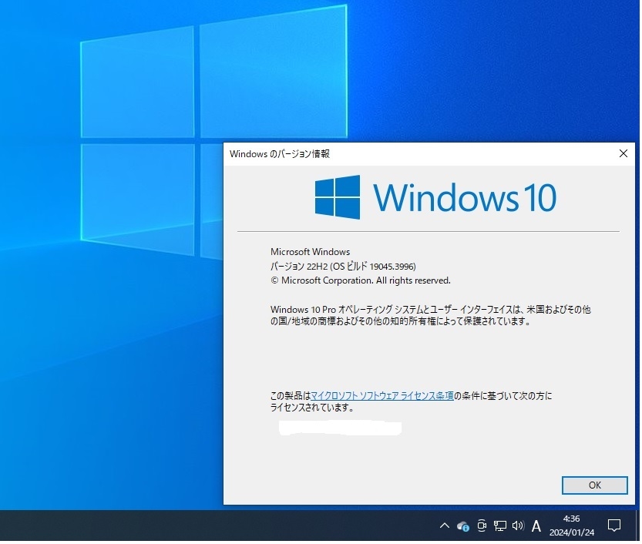Screen dimensions: 642x544
Task: Click the whited-out licensee name field
Action: pos(341,429)
